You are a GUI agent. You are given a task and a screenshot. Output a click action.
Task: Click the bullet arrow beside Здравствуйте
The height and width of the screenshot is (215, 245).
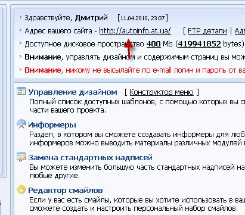pos(20,17)
